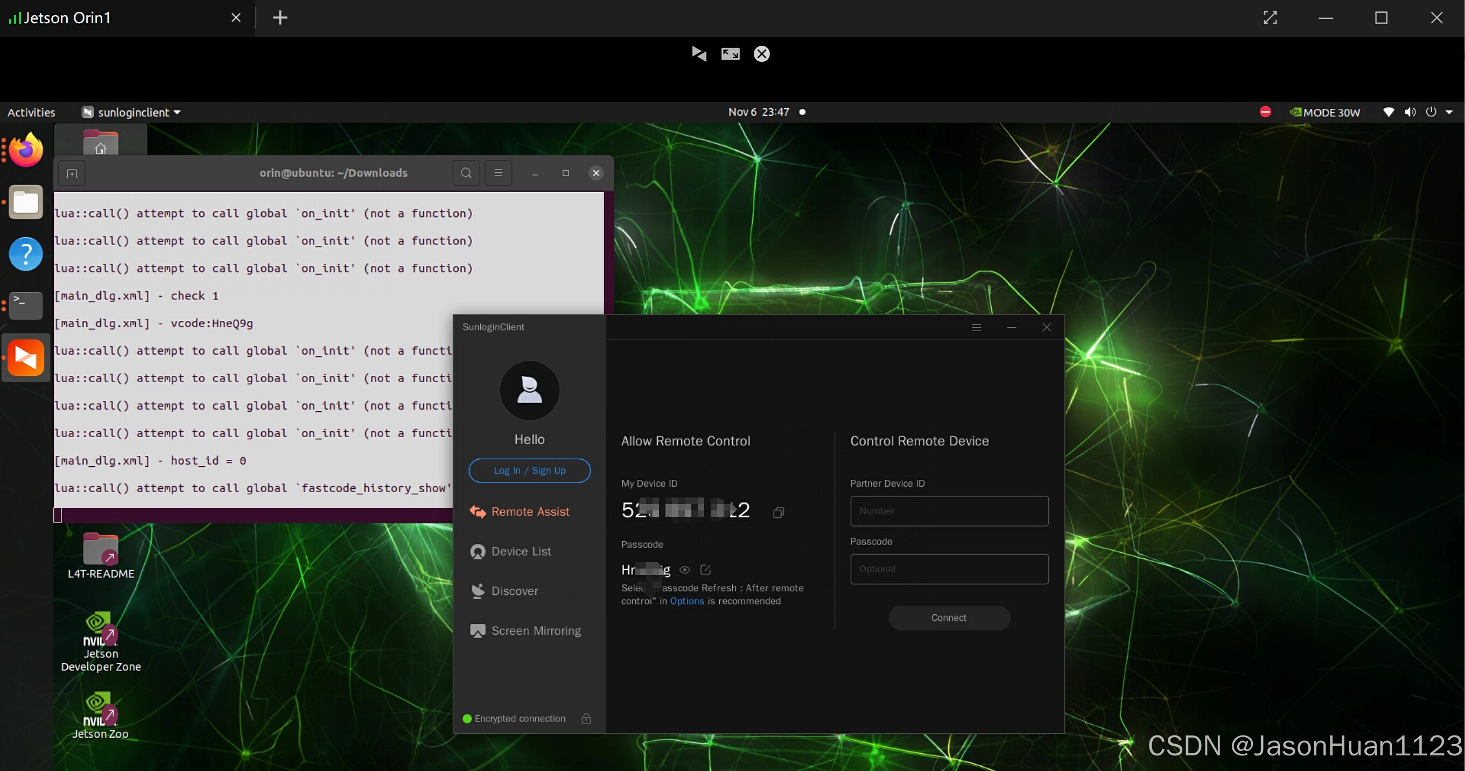Select Device List in sidebar
1465x771 pixels.
(521, 551)
